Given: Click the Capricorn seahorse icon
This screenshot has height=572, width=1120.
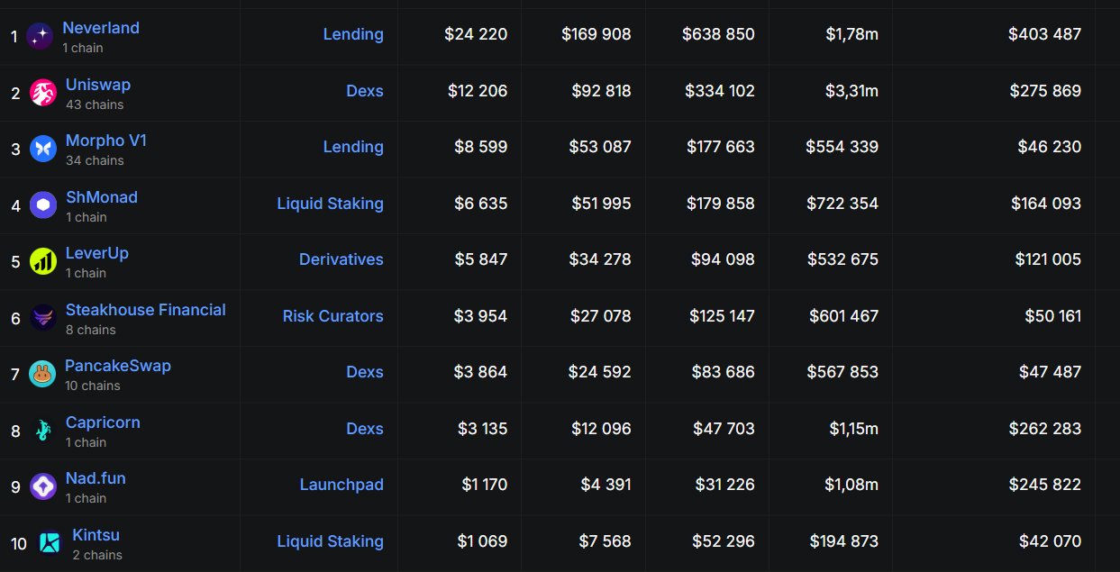Looking at the screenshot, I should point(43,431).
